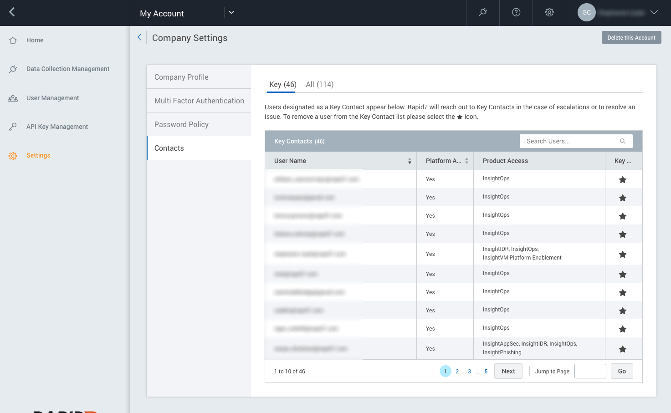
Task: Select Settings in the sidebar
Action: pos(38,155)
